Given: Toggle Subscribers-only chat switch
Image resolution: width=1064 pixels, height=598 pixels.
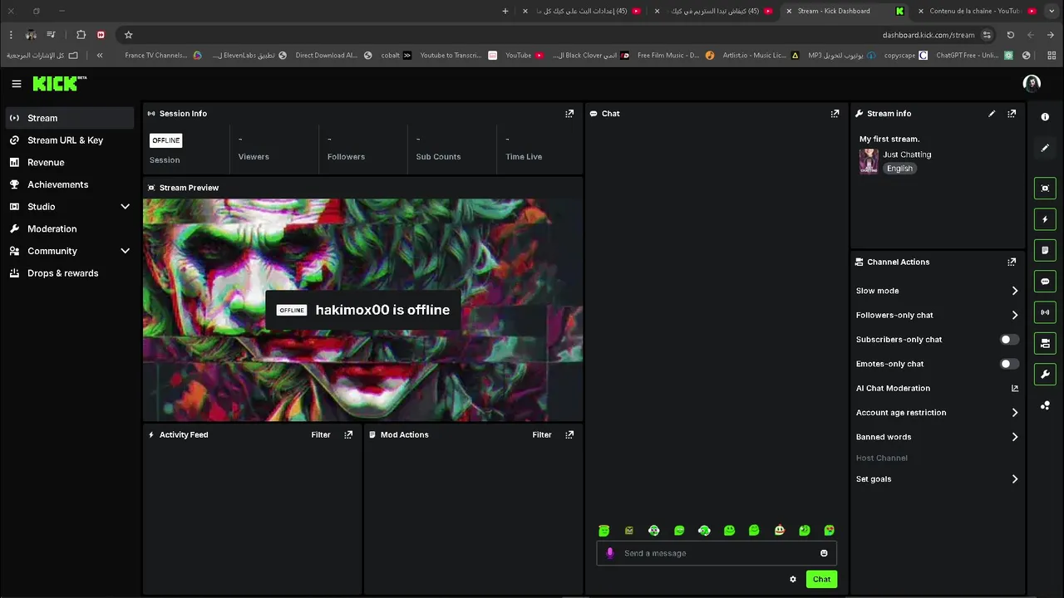Looking at the screenshot, I should point(1008,340).
